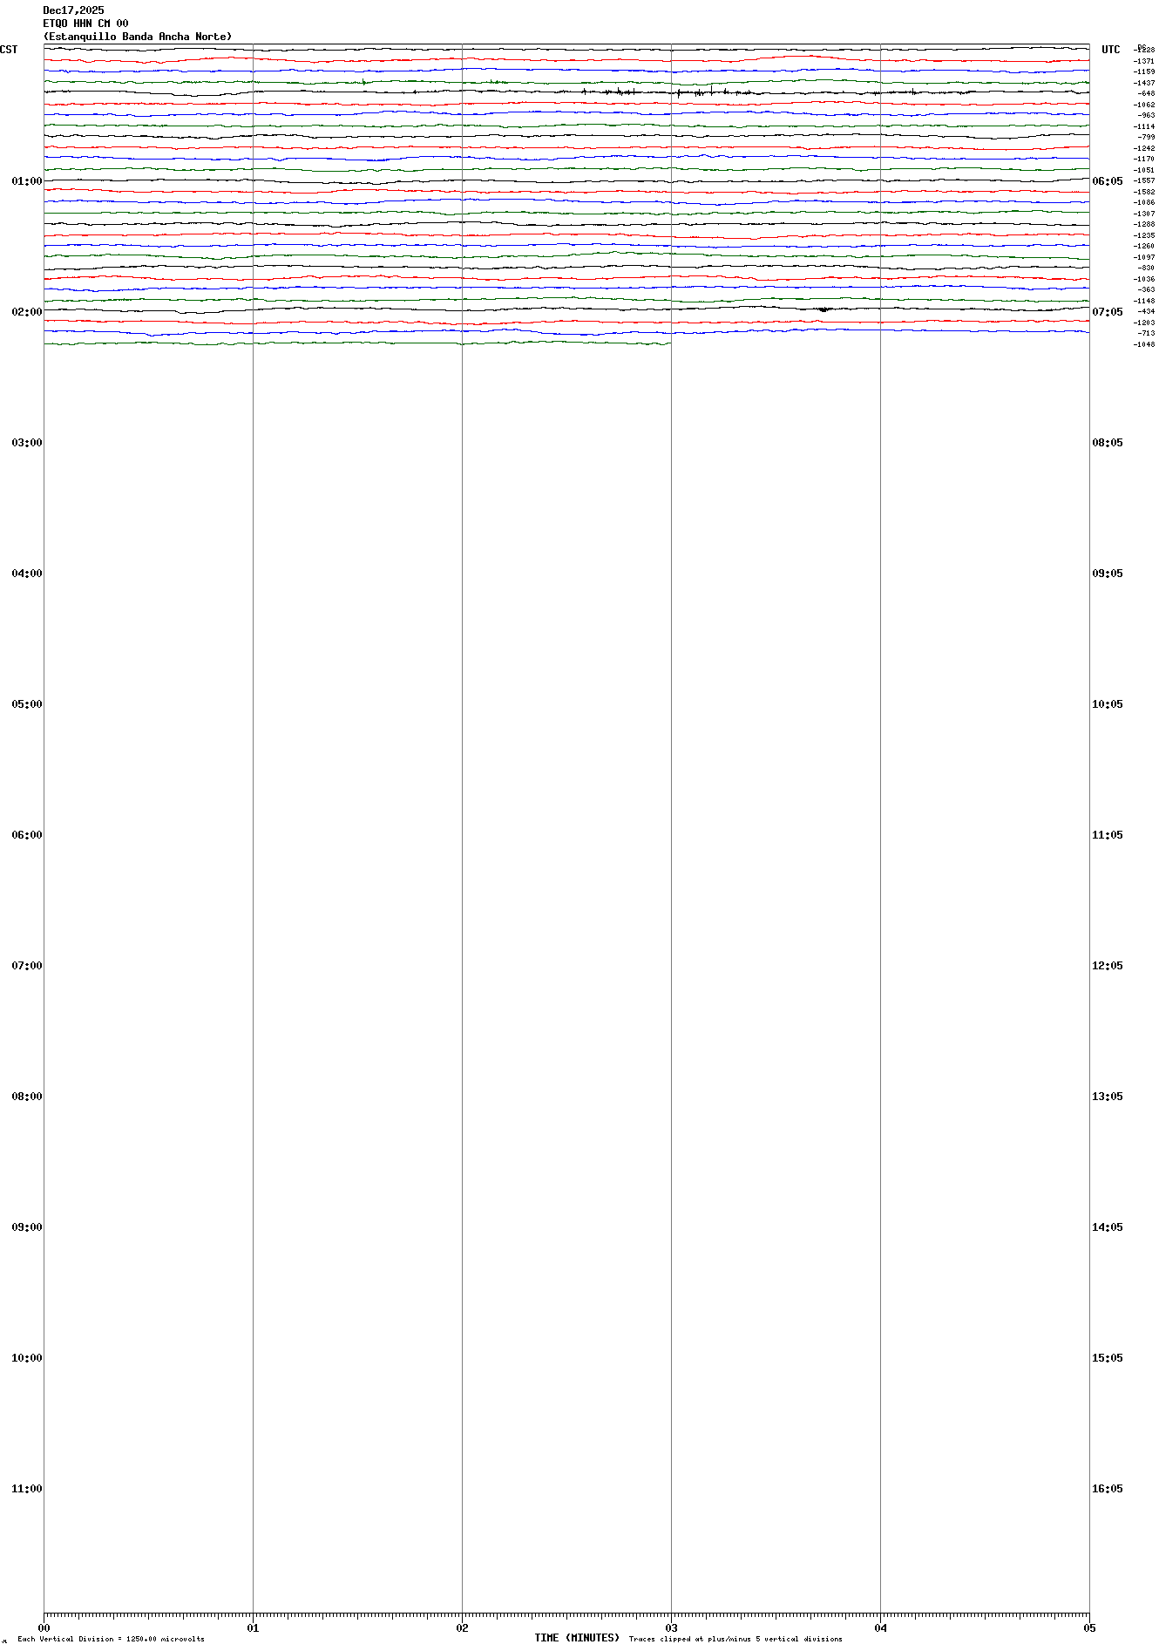
Task: Click the Dec17,2025 date header
Action: point(73,10)
